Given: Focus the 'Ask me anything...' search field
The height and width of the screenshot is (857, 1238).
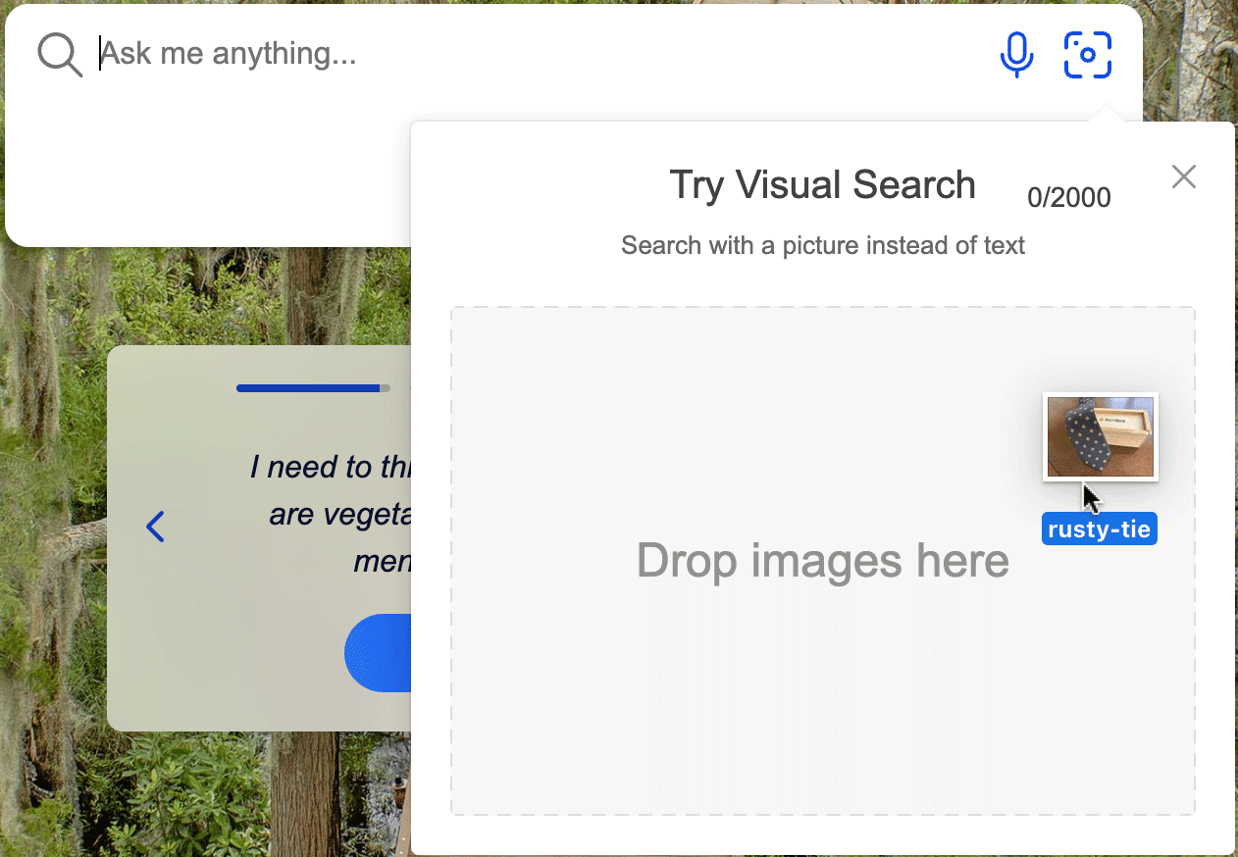Looking at the screenshot, I should (x=540, y=54).
